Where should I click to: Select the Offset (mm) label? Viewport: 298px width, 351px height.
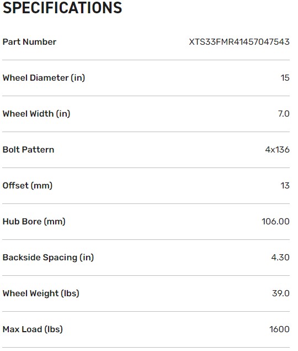coord(28,186)
